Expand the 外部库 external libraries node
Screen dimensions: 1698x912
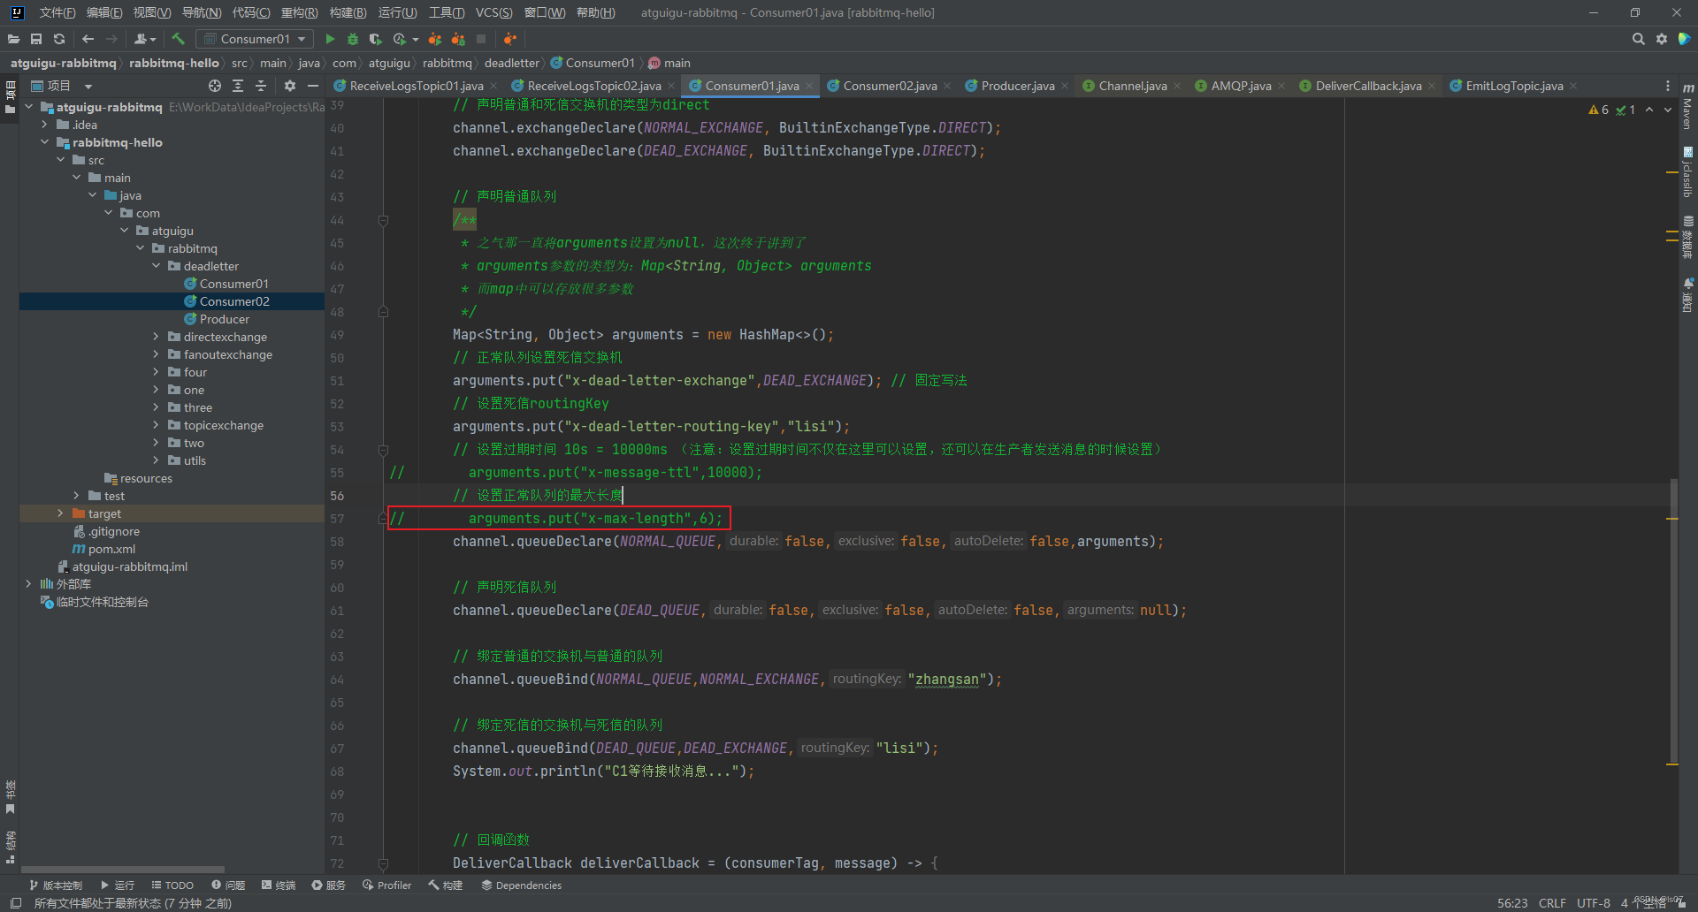(28, 584)
